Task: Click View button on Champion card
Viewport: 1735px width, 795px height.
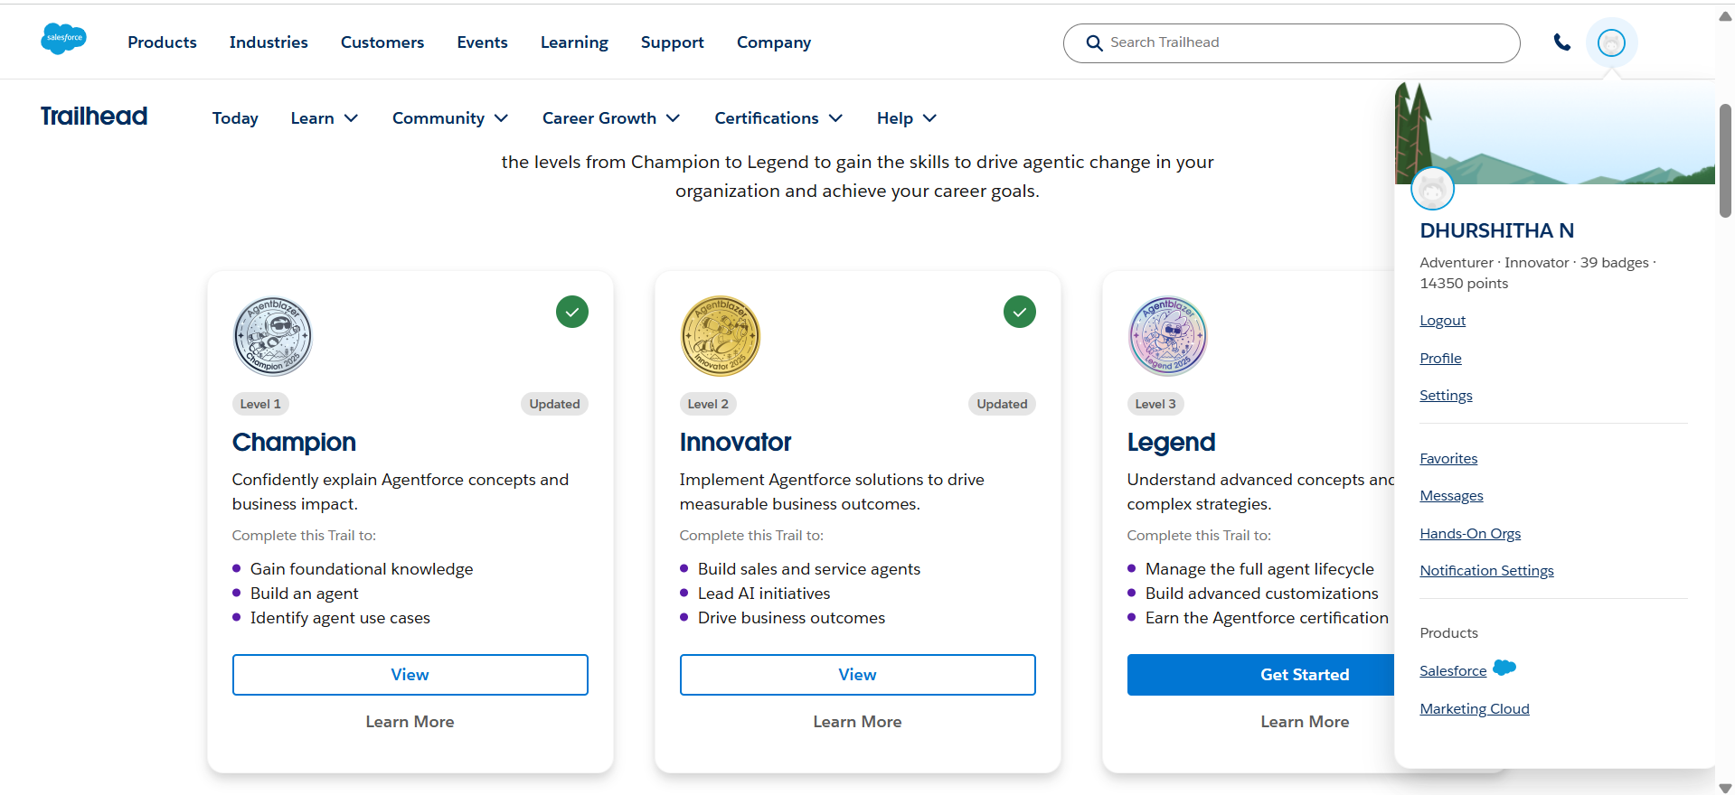Action: [x=410, y=675]
